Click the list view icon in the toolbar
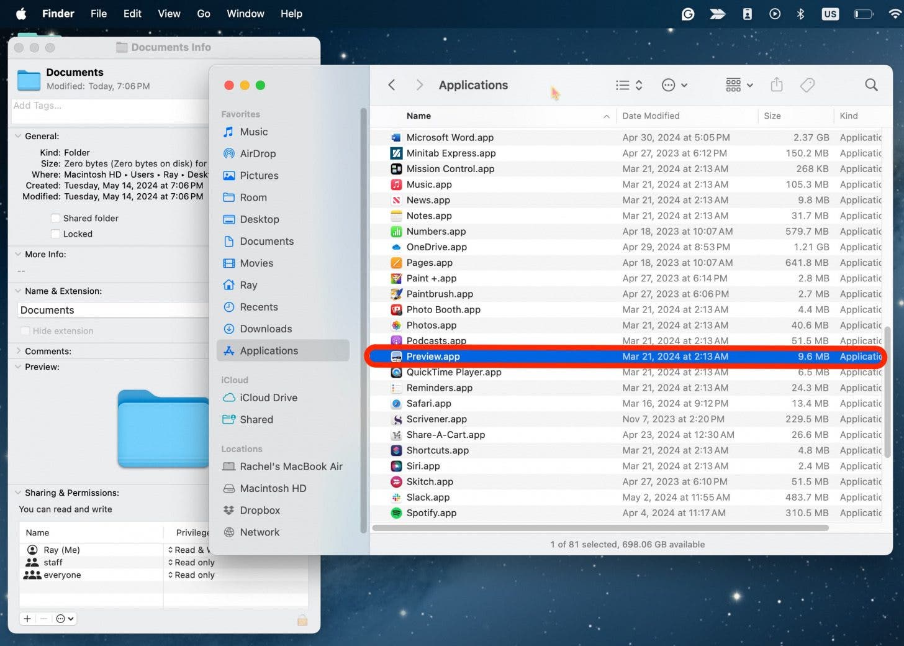 pyautogui.click(x=623, y=84)
